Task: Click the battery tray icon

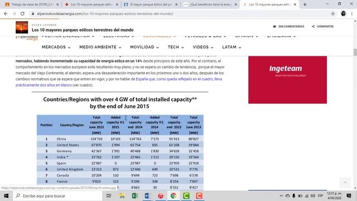Action: (x=300, y=196)
